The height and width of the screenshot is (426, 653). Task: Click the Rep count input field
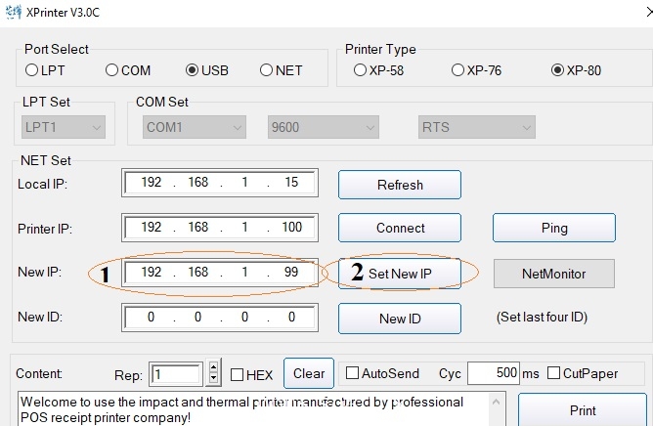pyautogui.click(x=176, y=374)
